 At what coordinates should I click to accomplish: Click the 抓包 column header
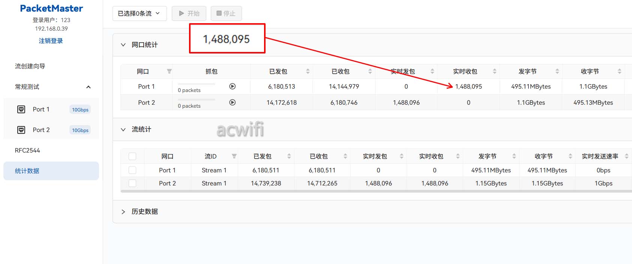pyautogui.click(x=212, y=71)
